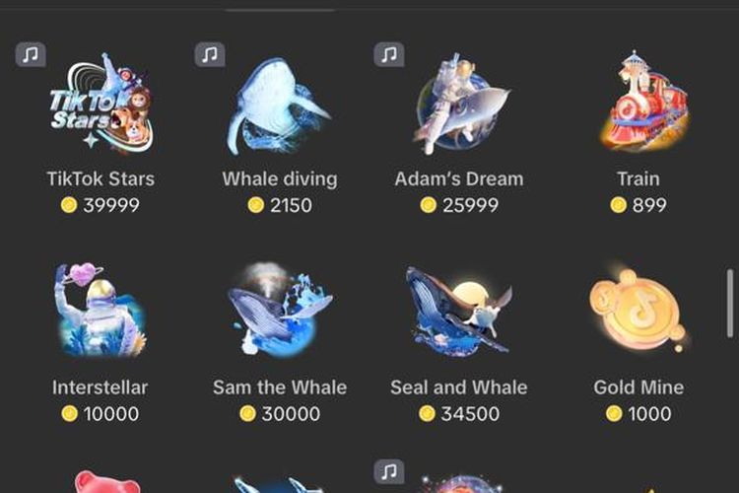Screen dimensions: 739x493
Task: Tap the music note badge on TikTok Stars
Action: (31, 54)
